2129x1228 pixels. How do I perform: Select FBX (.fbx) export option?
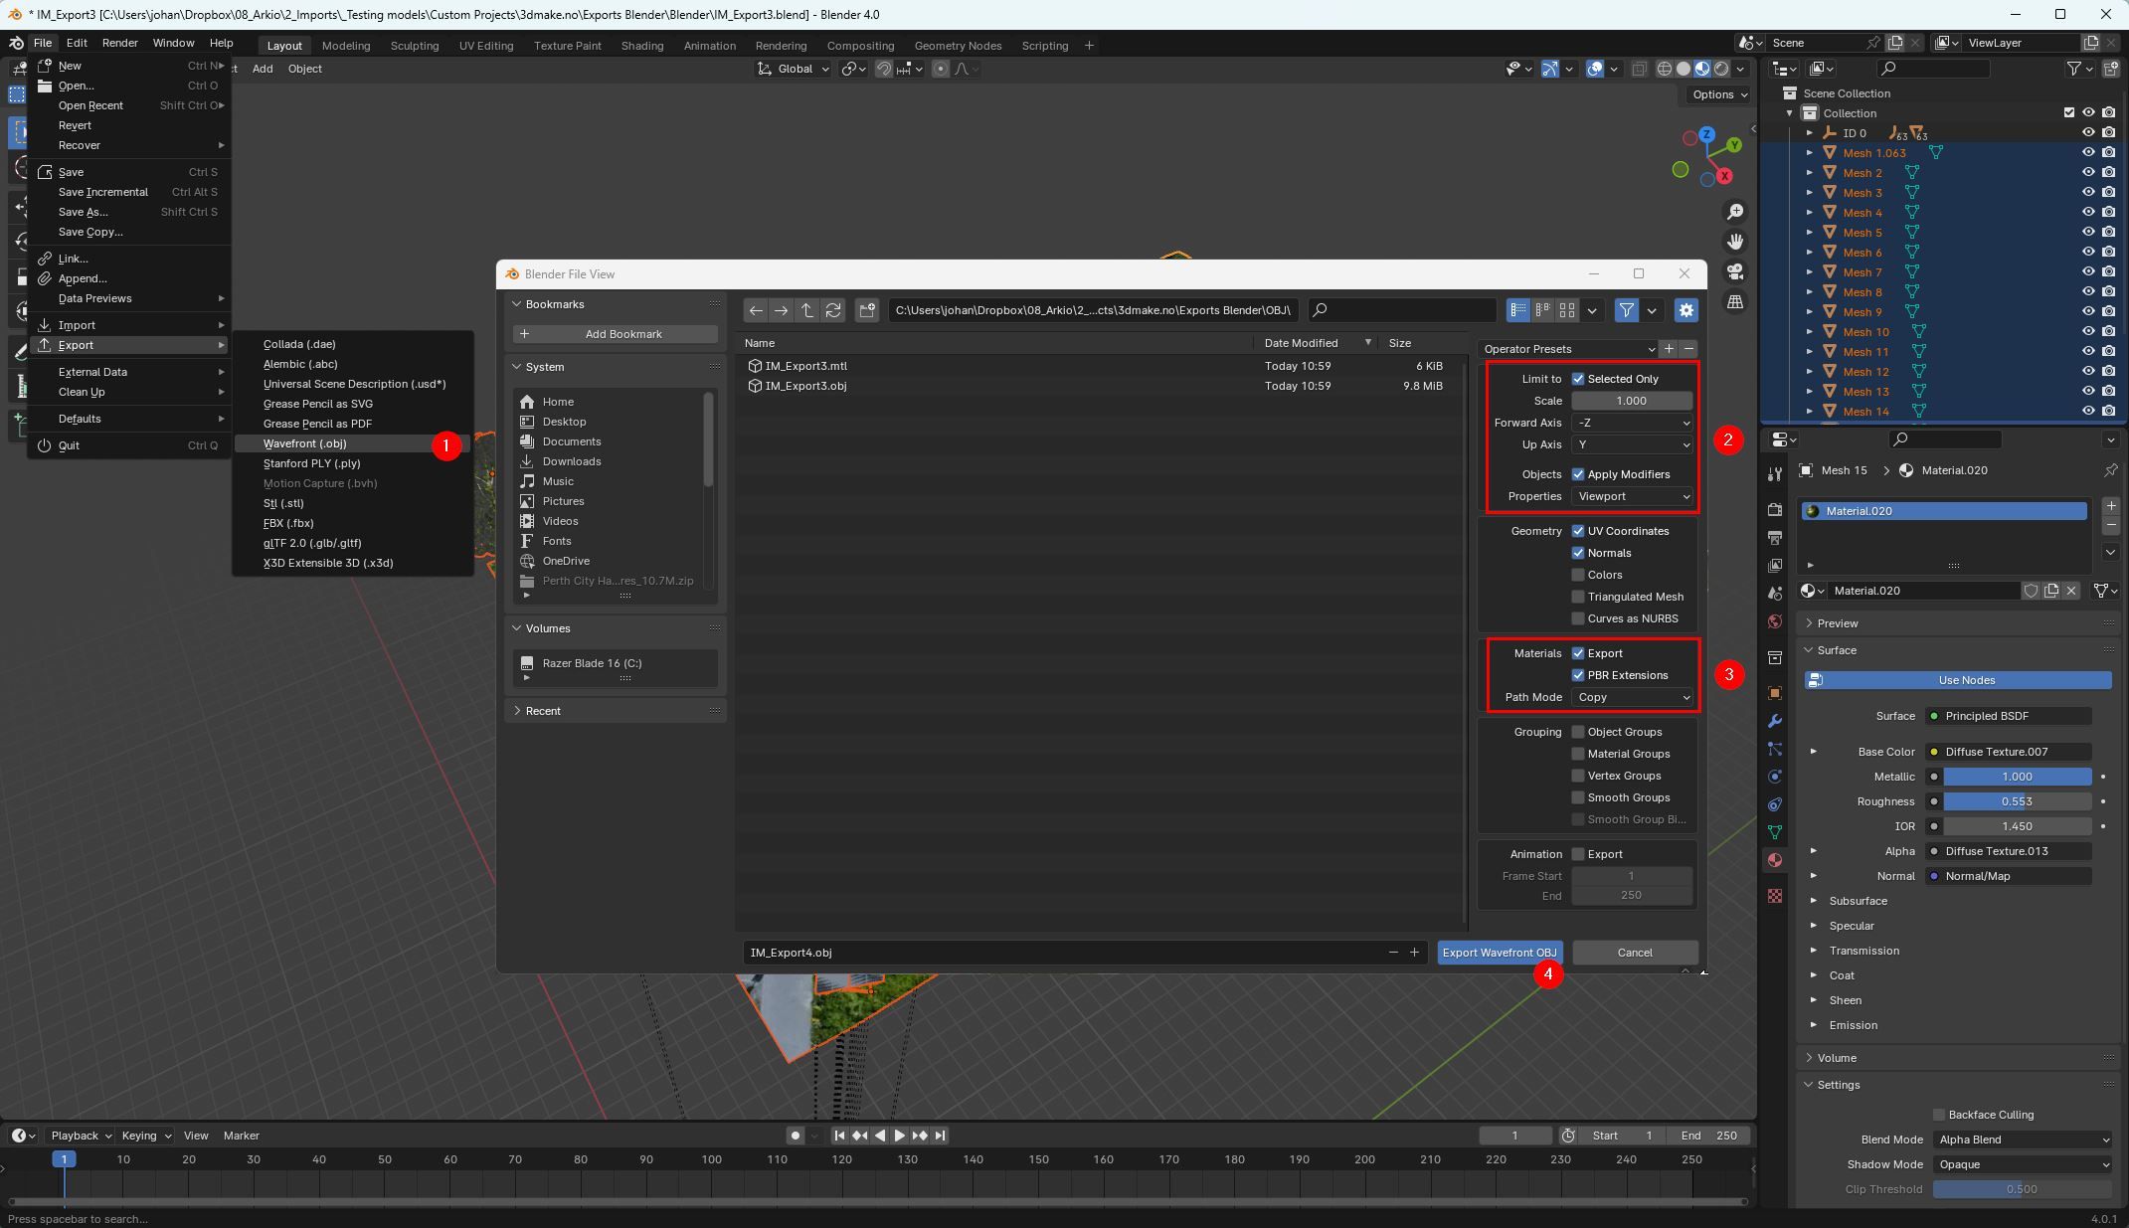point(288,523)
